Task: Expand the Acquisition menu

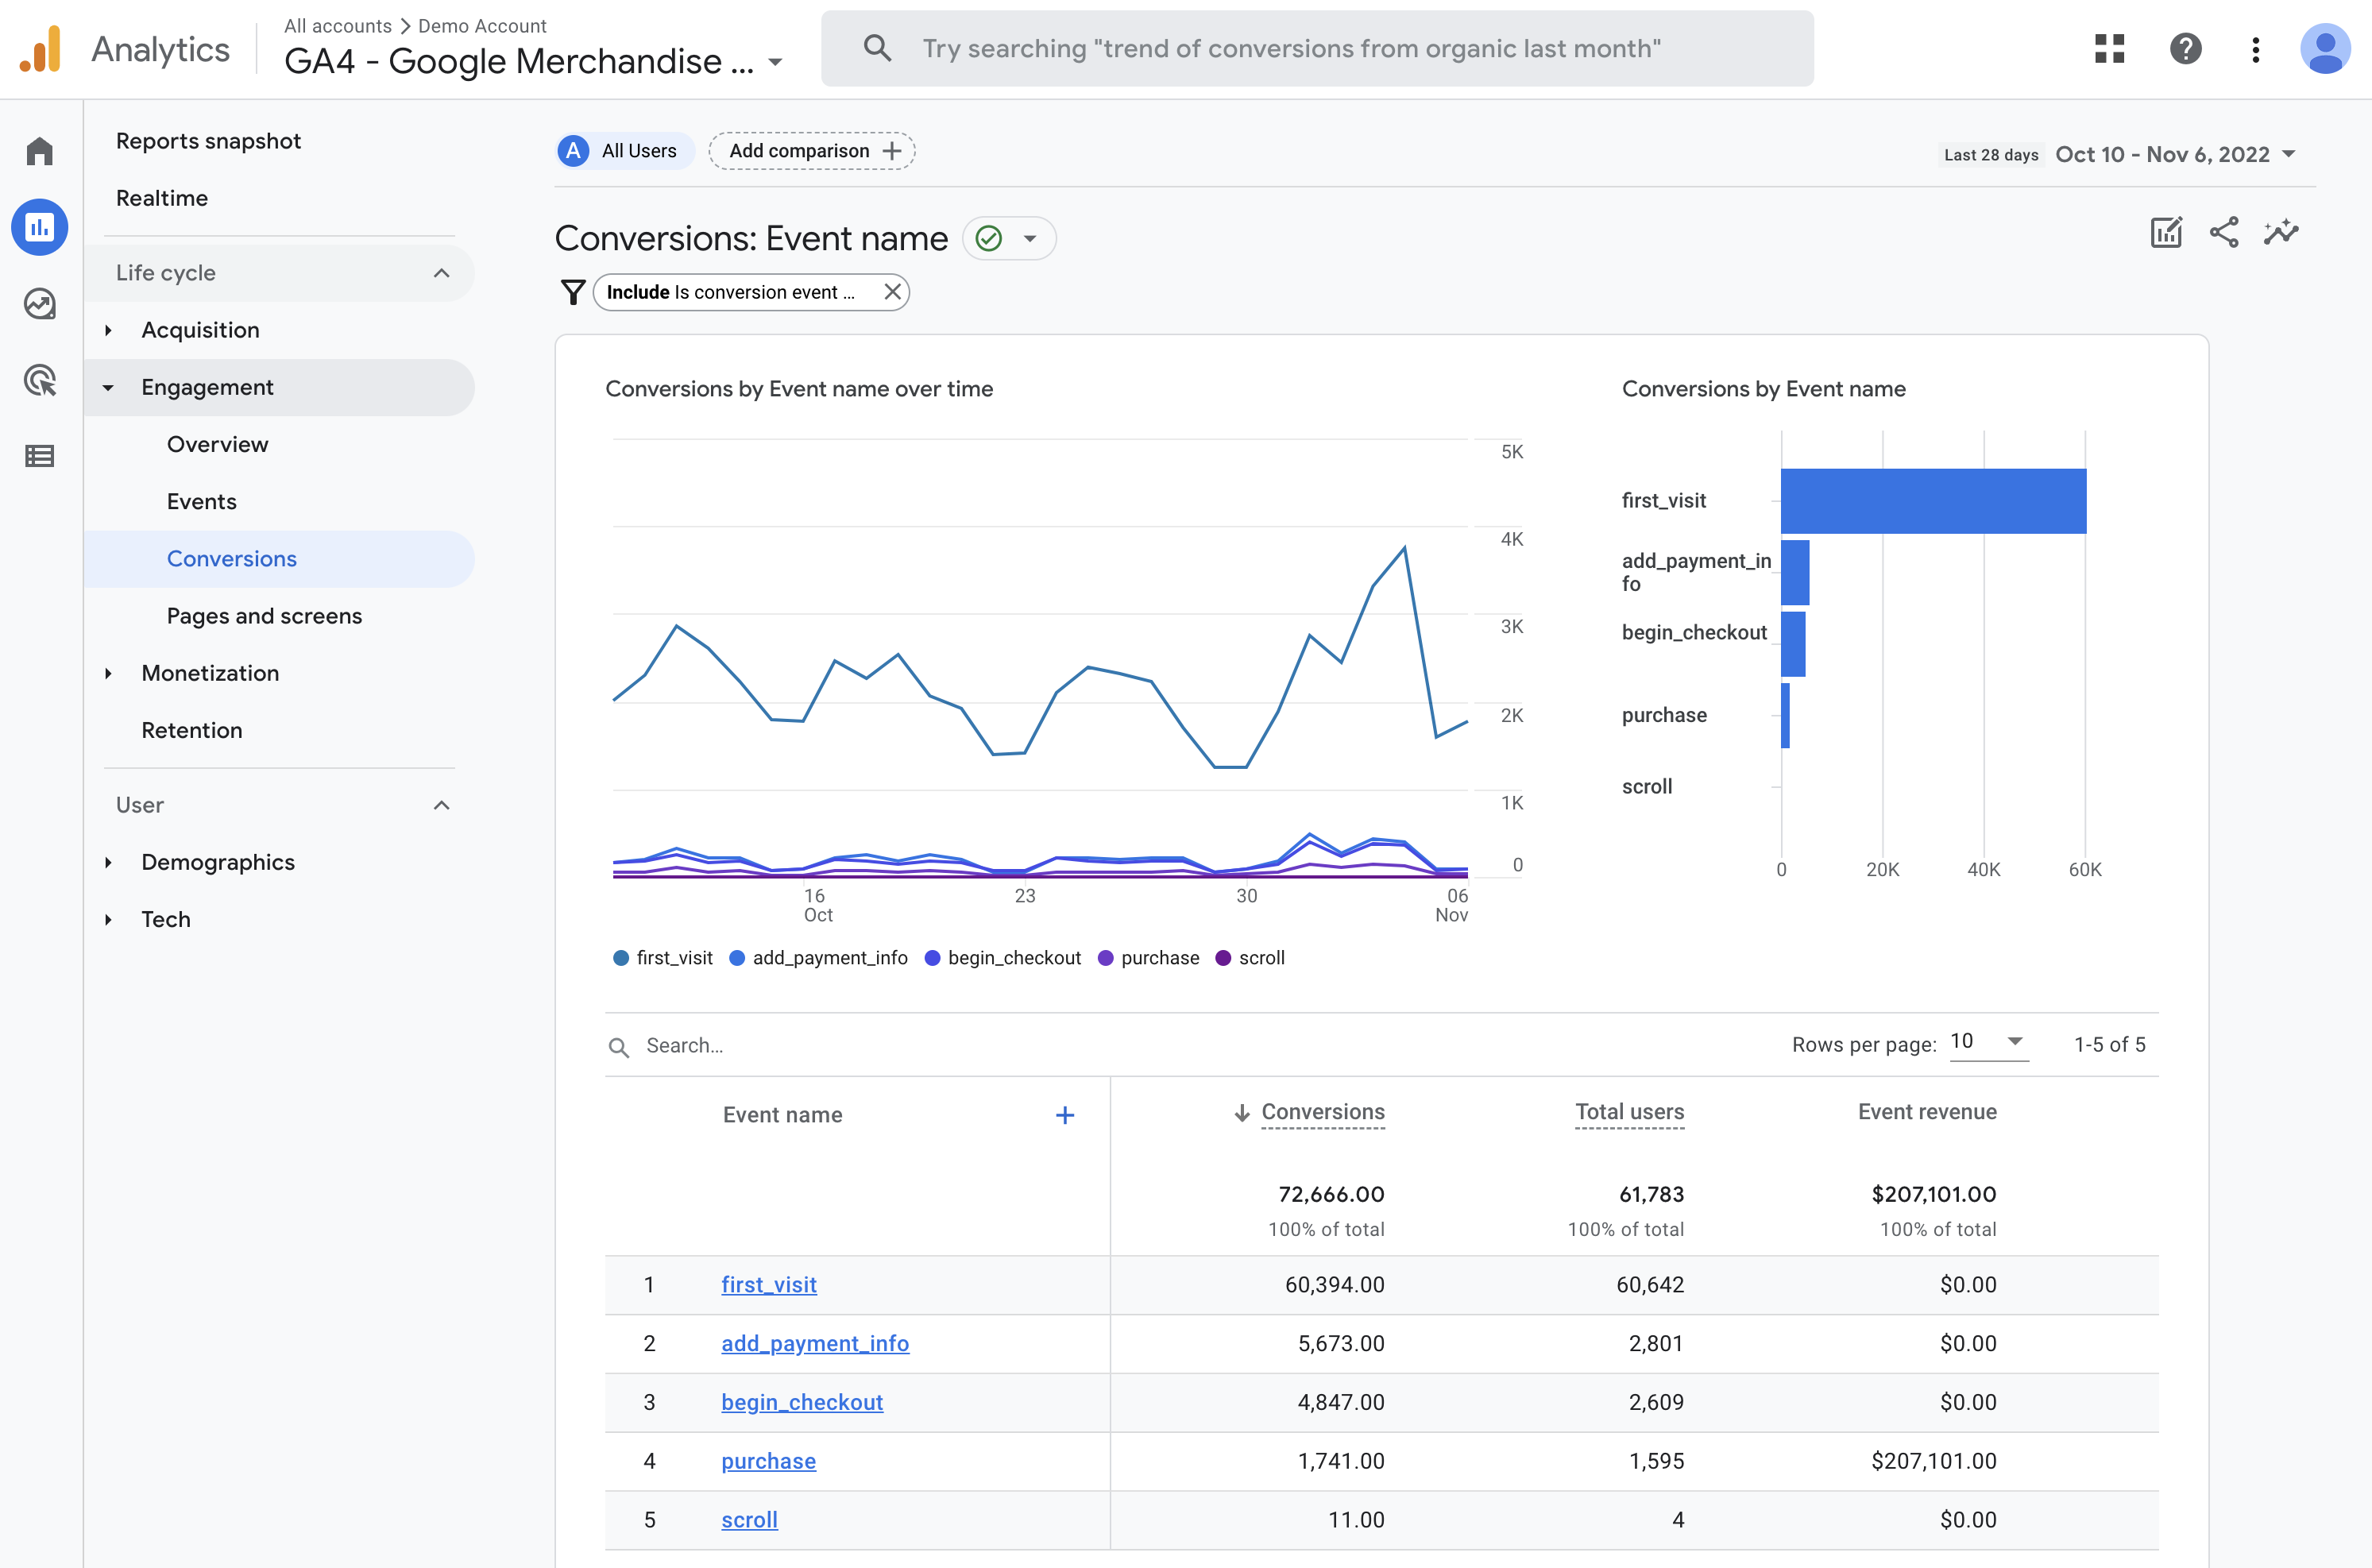Action: [108, 330]
